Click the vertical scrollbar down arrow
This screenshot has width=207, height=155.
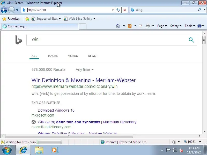204,131
